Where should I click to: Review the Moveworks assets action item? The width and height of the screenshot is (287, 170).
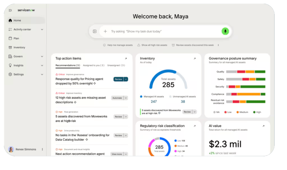click(119, 117)
